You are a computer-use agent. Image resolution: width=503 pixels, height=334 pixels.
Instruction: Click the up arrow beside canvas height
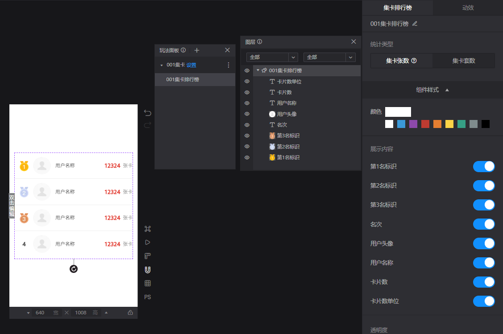(x=106, y=313)
